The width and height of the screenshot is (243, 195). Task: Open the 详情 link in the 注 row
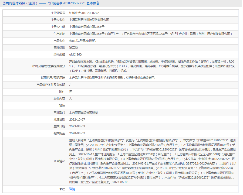point(72,189)
